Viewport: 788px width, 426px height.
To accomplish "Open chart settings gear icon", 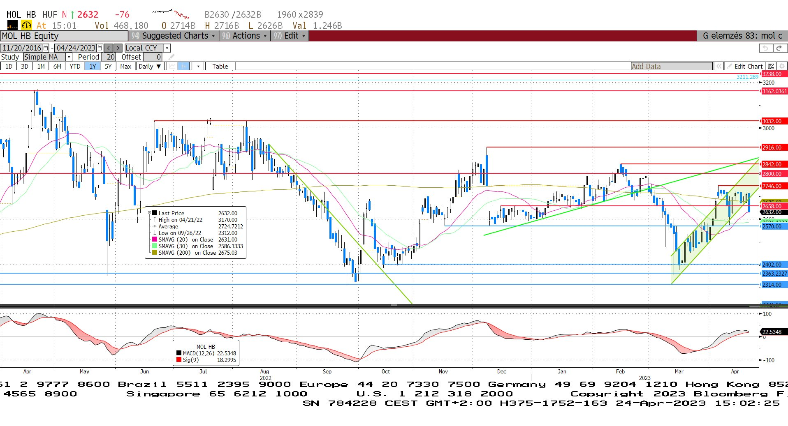I will pyautogui.click(x=782, y=66).
